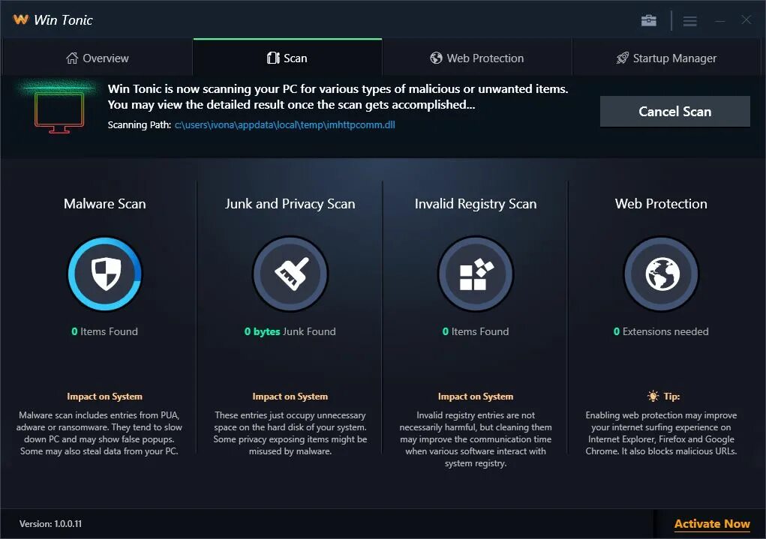Open the Web Protection tab

point(477,58)
